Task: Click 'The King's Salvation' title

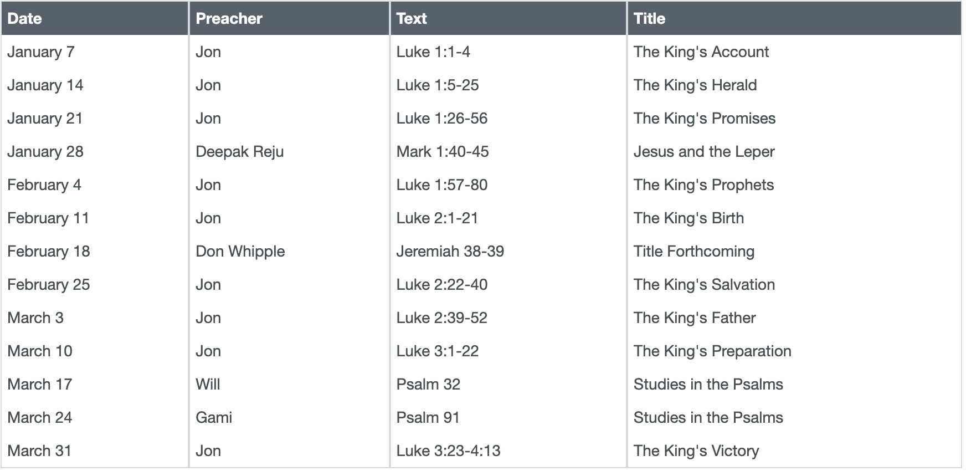Action: tap(703, 284)
